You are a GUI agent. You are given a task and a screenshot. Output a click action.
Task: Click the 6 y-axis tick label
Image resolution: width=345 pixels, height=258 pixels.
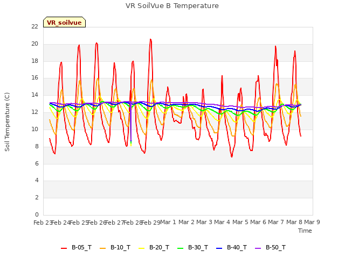click(x=37, y=163)
